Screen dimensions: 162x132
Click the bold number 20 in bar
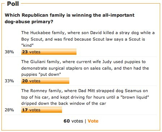pyautogui.click(x=25, y=81)
